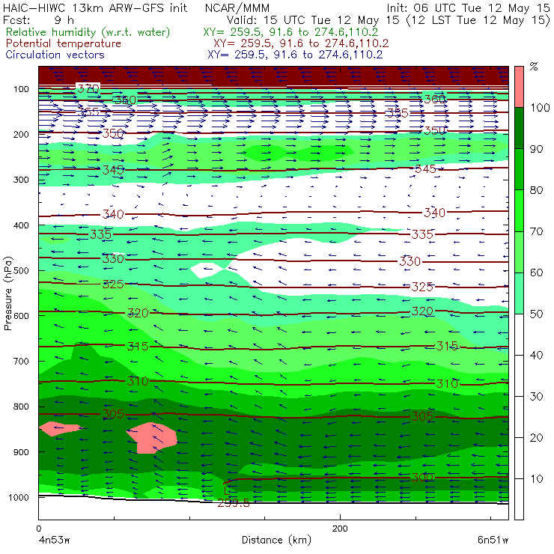The image size is (554, 554).
Task: Click the '4n53w' start coordinate label
Action: pos(53,541)
